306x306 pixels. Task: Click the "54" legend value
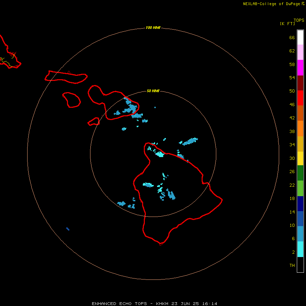pyautogui.click(x=292, y=78)
